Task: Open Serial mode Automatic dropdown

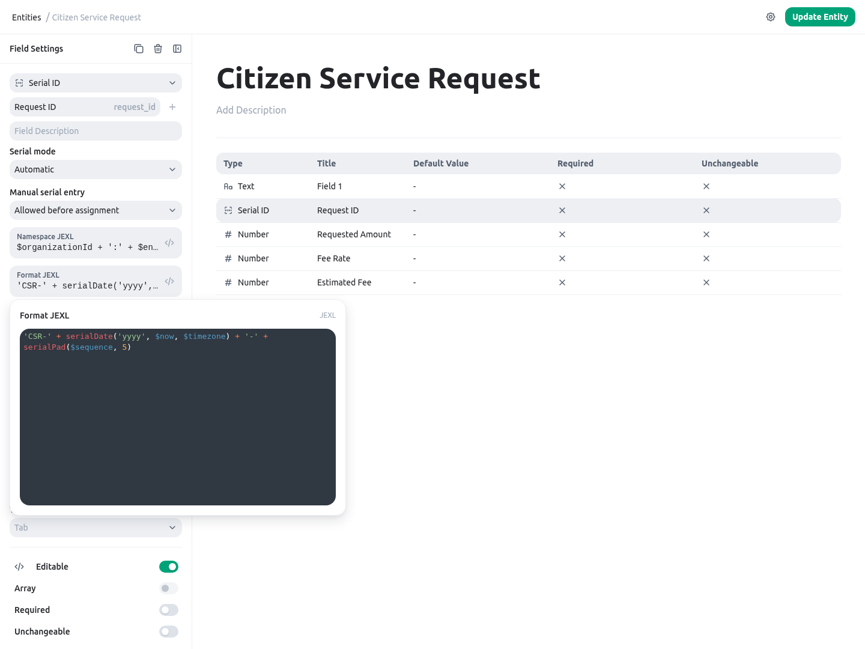Action: coord(96,169)
